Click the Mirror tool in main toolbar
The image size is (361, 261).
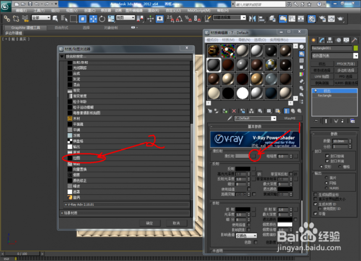click(252, 18)
